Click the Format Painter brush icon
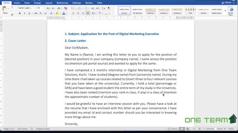 coord(12,14)
